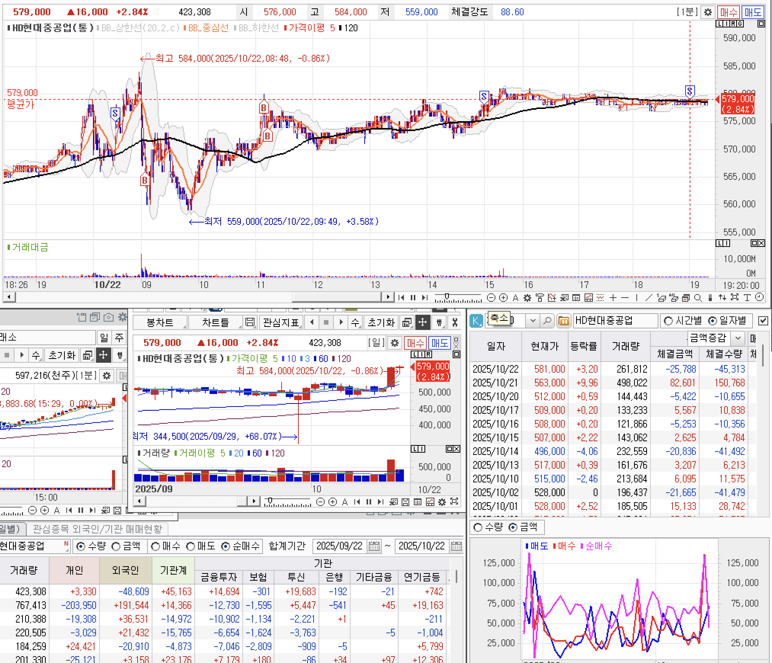This screenshot has height=663, width=772.
Task: Select the diagonal trend line drawing tool
Action: 648,298
